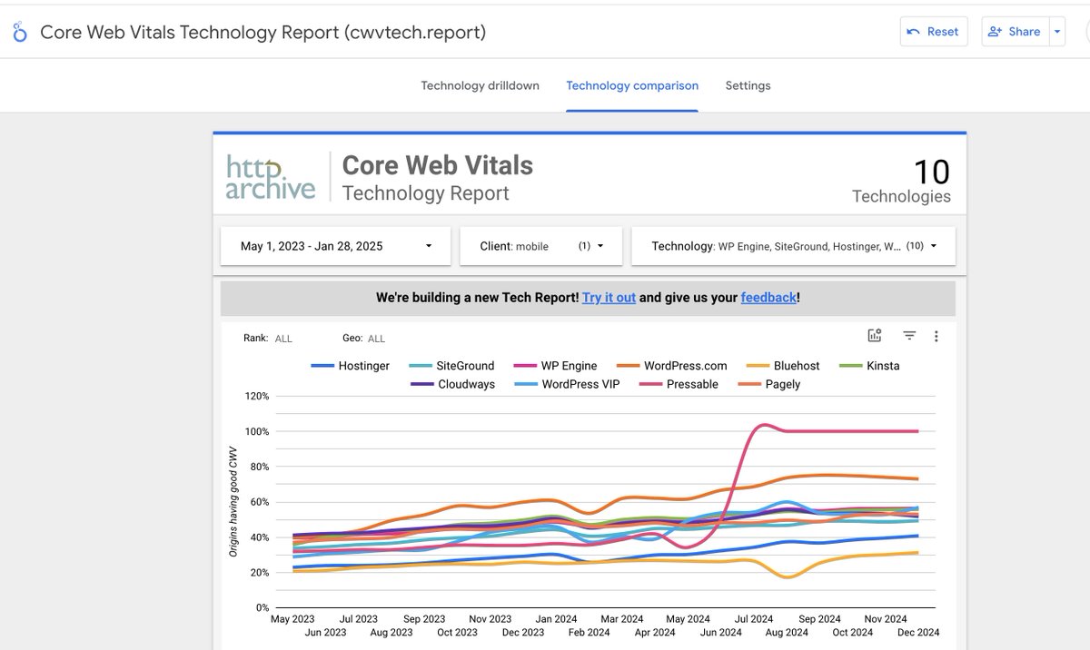Toggle Bluehost legend entry

click(x=782, y=366)
